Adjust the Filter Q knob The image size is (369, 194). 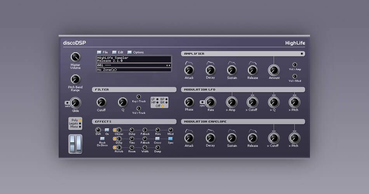[x=122, y=102]
